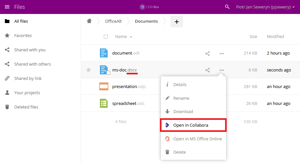The width and height of the screenshot is (300, 165).
Task: Sort files by Size column
Action: pos(253,37)
